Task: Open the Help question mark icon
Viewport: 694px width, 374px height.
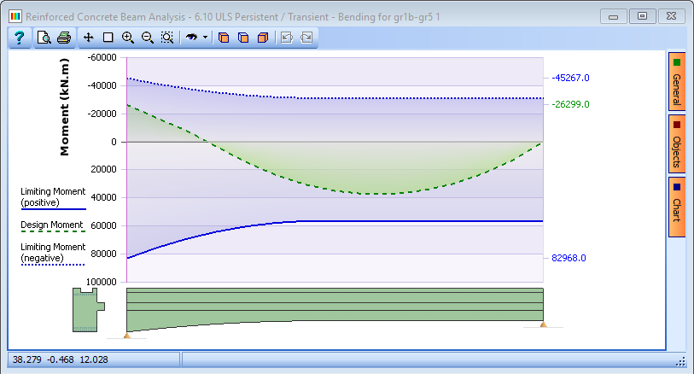Action: [x=19, y=38]
